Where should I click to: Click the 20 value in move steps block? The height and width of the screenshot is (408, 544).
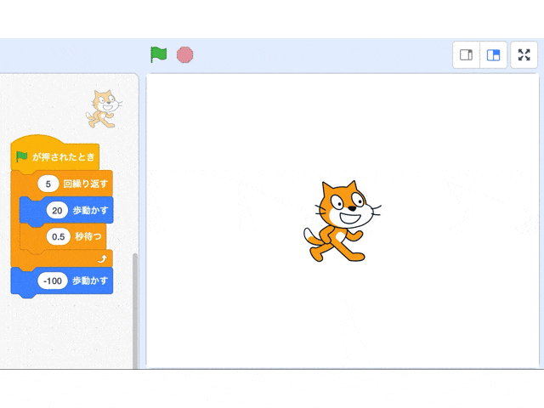click(57, 210)
